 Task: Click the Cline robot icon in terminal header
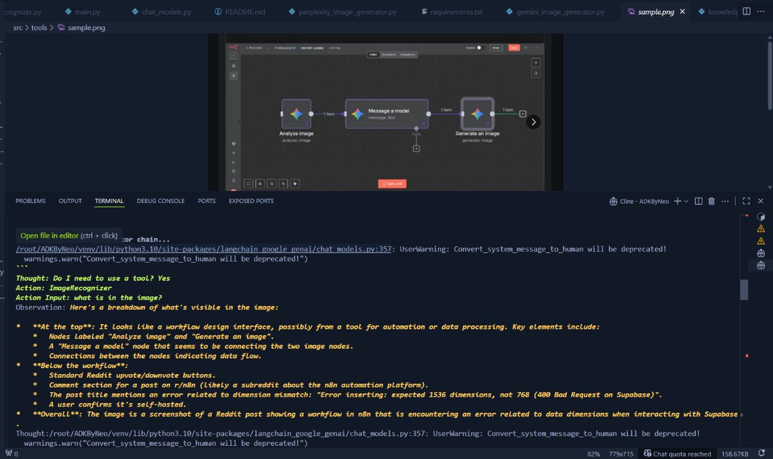[x=614, y=201]
